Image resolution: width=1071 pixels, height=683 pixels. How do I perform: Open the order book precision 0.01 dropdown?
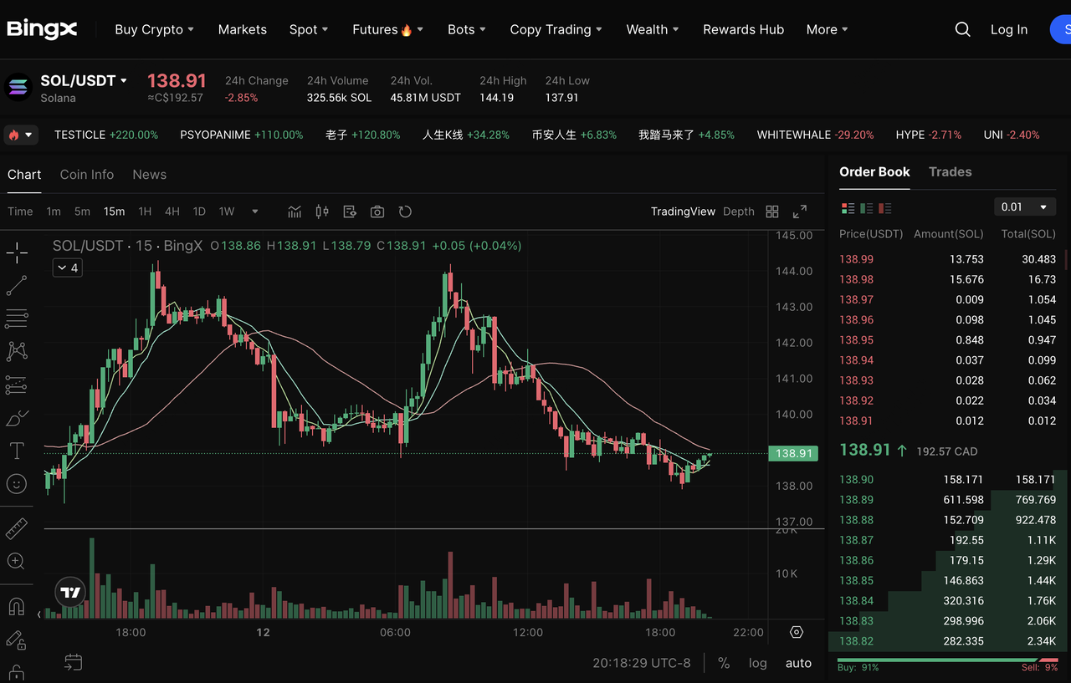click(1025, 207)
